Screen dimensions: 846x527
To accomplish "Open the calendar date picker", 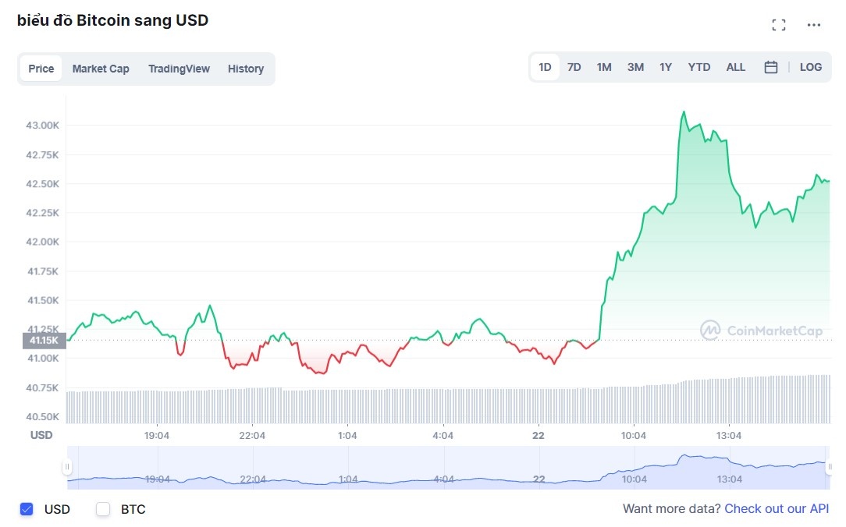I will (770, 67).
